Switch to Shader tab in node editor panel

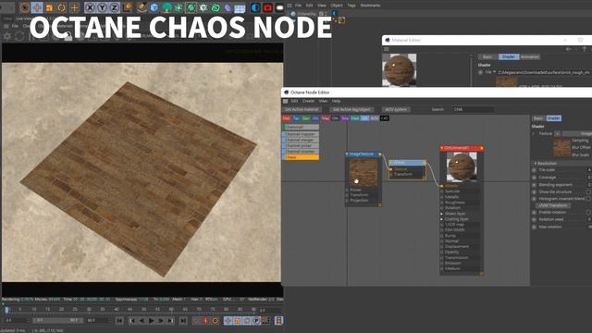point(553,118)
